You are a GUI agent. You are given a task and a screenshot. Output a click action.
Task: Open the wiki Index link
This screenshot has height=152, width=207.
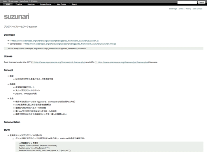181,9
